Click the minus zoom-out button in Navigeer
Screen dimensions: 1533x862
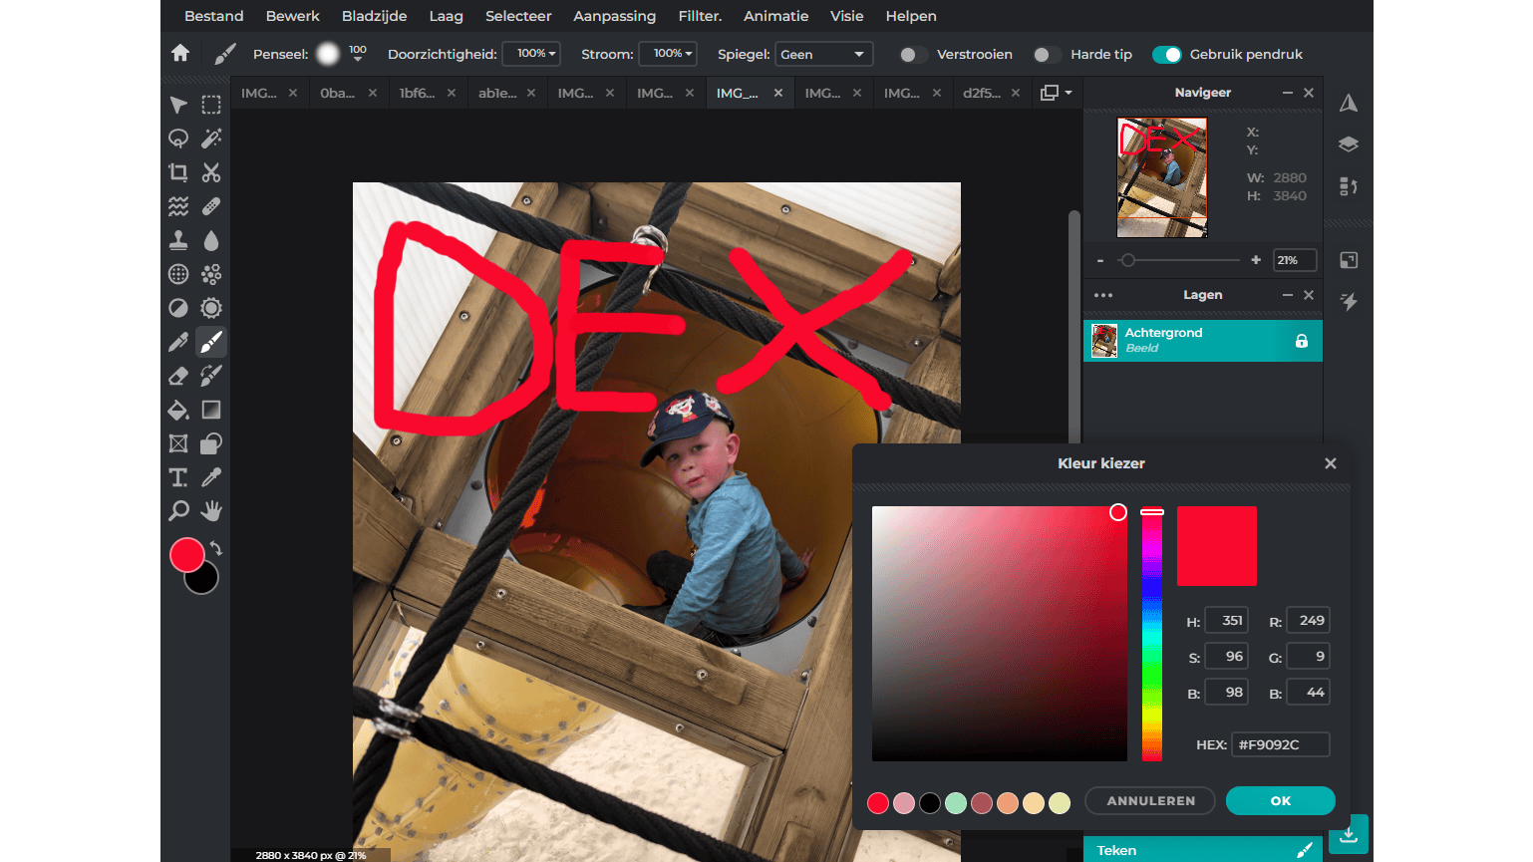coord(1100,260)
